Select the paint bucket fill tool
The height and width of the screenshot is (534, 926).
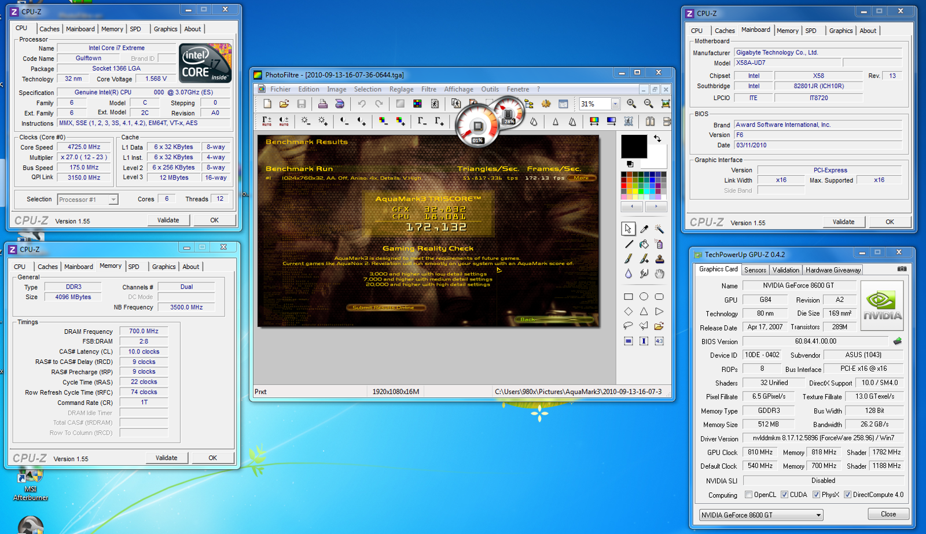644,244
